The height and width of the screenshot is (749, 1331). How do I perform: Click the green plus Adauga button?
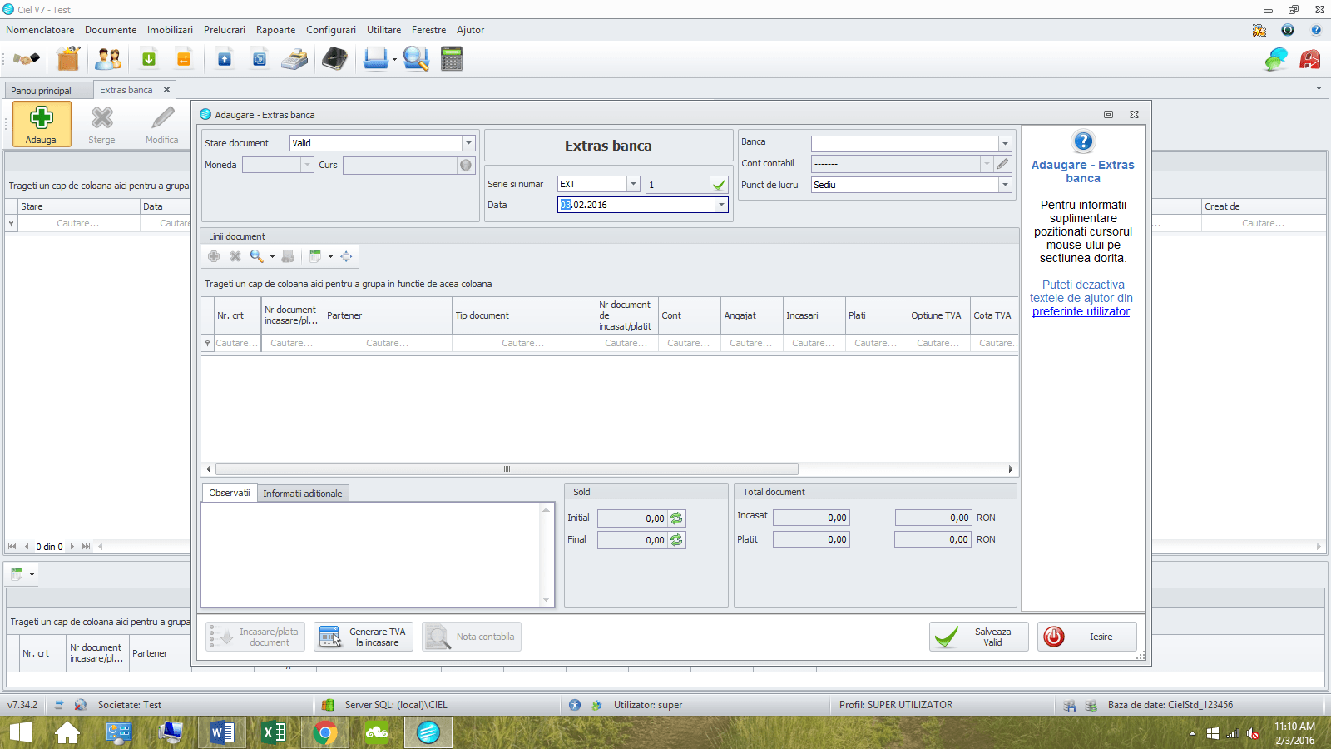pos(42,124)
